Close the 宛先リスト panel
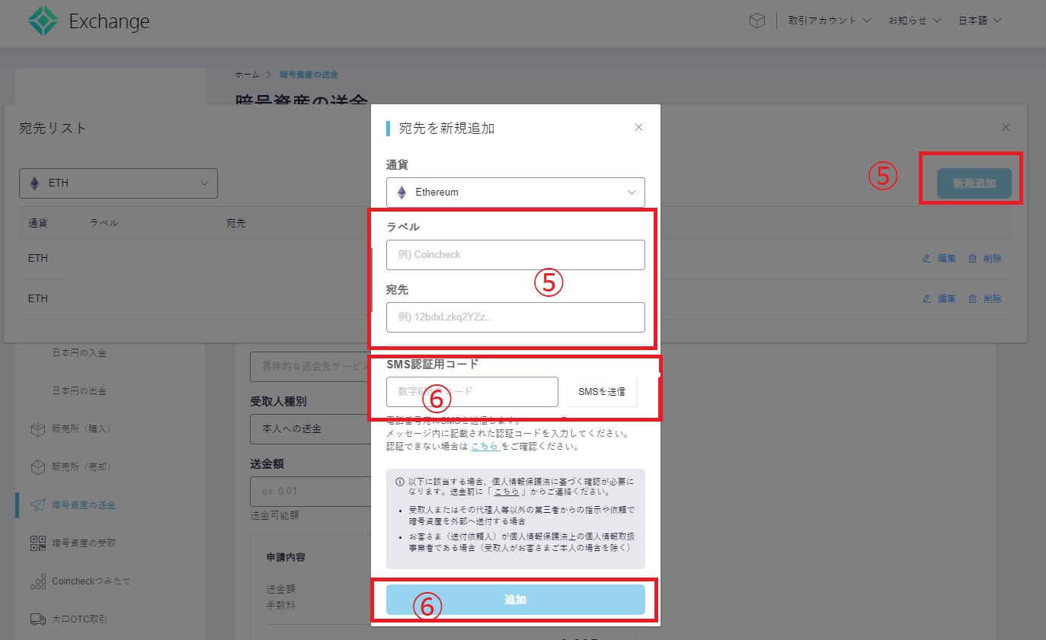The width and height of the screenshot is (1046, 640). (1006, 127)
